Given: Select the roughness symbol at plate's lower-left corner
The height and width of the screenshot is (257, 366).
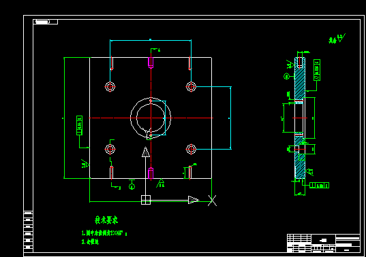Looking at the screenshot, I should [x=85, y=163].
